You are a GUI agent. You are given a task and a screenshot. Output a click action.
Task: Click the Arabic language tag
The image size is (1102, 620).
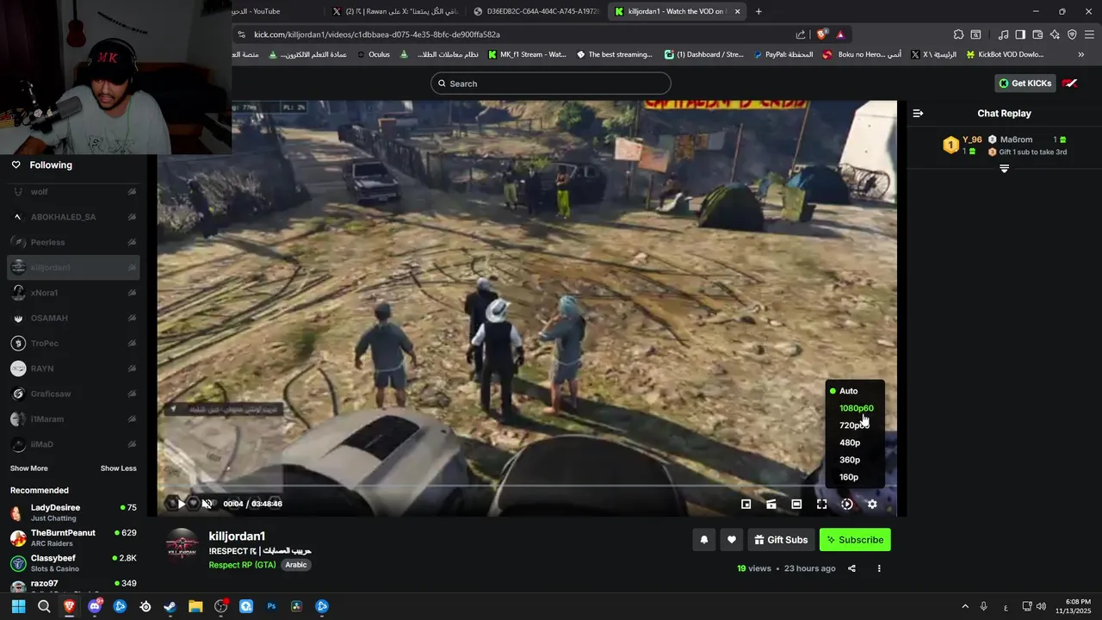[x=296, y=565]
